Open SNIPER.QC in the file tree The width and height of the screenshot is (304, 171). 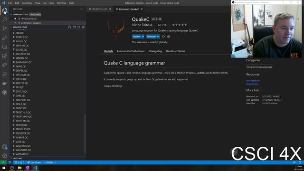[21, 71]
